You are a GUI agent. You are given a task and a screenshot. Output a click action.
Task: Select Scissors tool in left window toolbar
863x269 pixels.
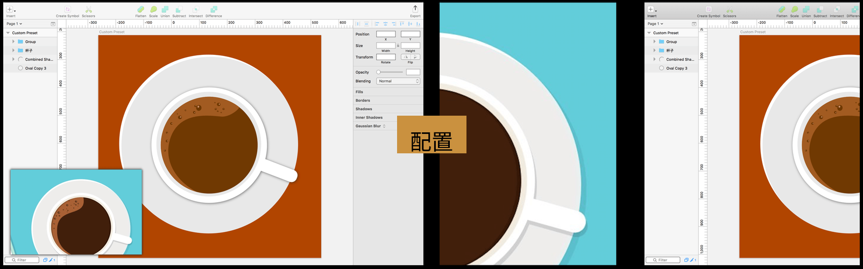coord(88,10)
